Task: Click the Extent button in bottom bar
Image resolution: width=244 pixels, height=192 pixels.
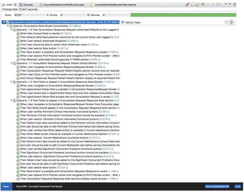Action: pyautogui.click(x=6, y=187)
